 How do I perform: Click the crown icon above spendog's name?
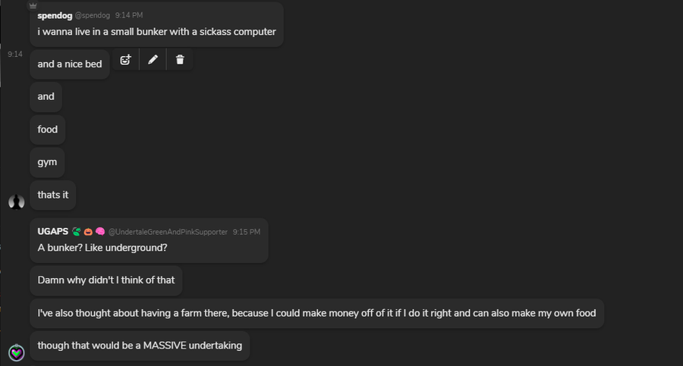[x=33, y=5]
